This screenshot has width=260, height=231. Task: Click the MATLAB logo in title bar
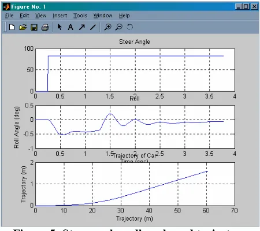tap(6, 7)
